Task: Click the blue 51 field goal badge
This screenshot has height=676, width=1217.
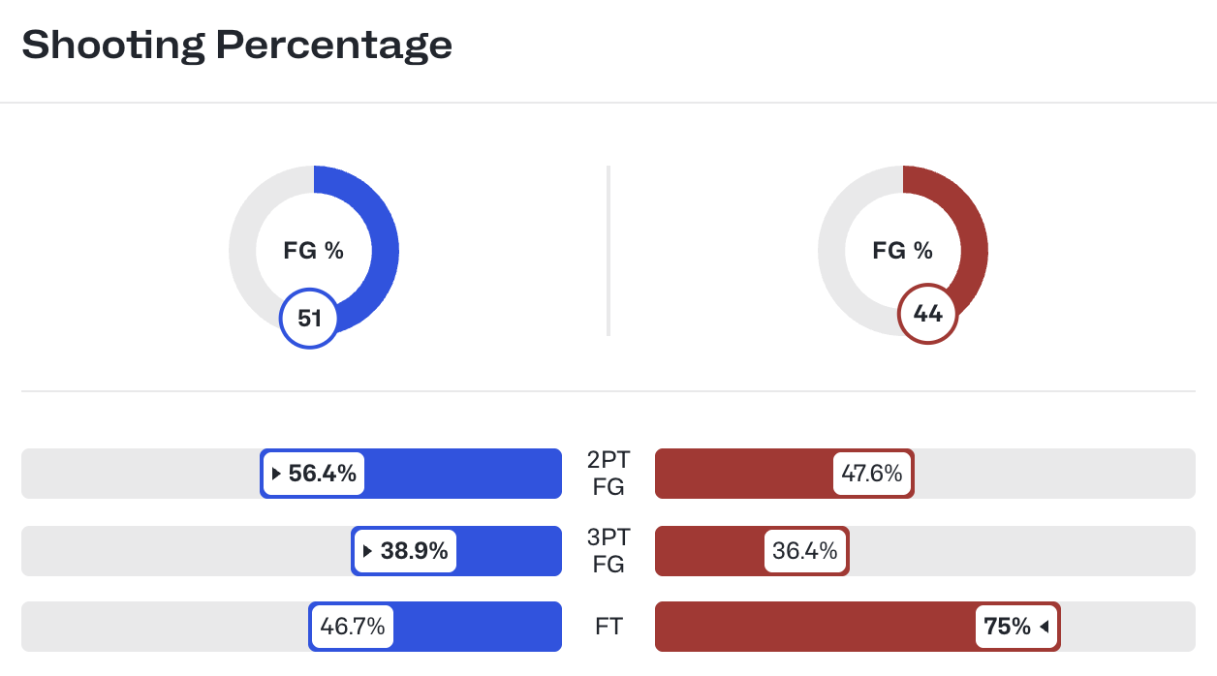Action: (309, 319)
